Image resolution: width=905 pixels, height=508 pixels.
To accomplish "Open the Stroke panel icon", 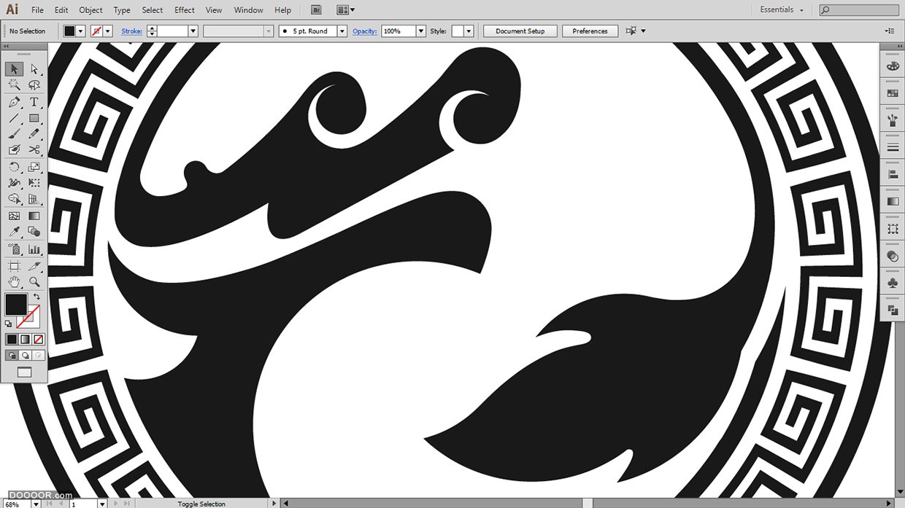I will [x=893, y=147].
